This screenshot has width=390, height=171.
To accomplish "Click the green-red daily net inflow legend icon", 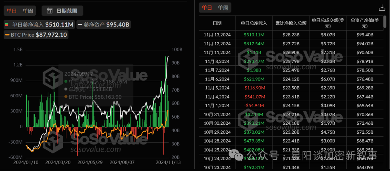I will click(x=7, y=24).
